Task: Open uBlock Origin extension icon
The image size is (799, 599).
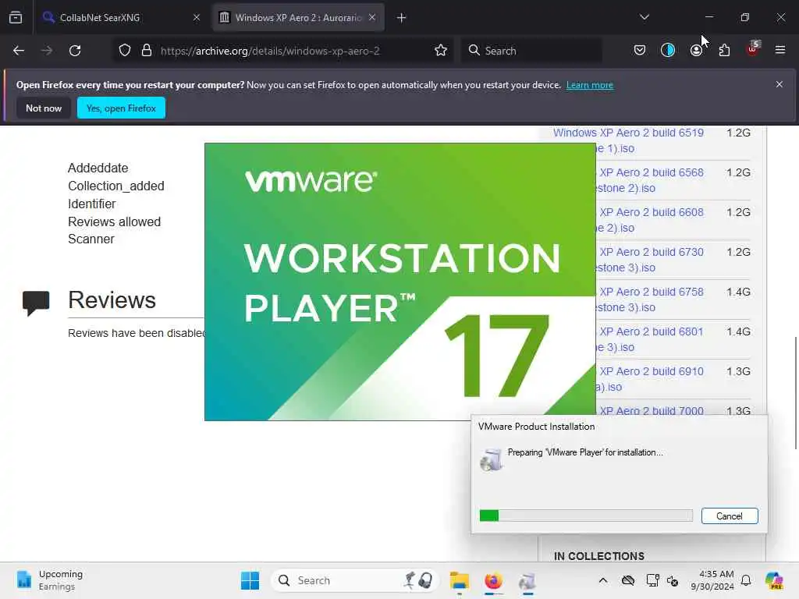Action: (753, 49)
